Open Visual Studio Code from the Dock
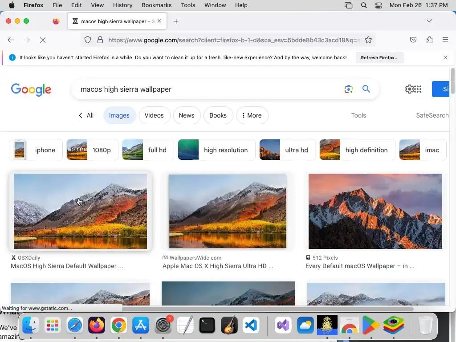The image size is (456, 342). pyautogui.click(x=251, y=325)
